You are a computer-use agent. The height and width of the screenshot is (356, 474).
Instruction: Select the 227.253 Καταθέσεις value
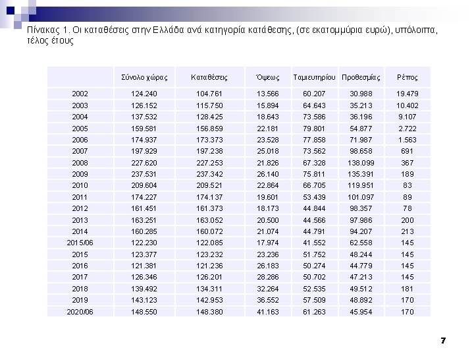click(209, 163)
